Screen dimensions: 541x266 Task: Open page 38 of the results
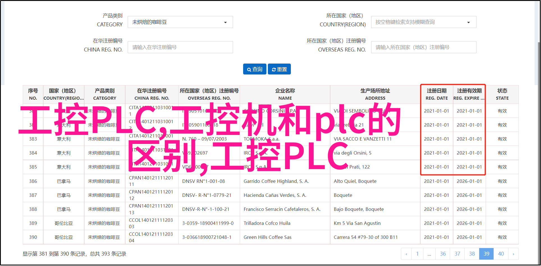coord(472,254)
